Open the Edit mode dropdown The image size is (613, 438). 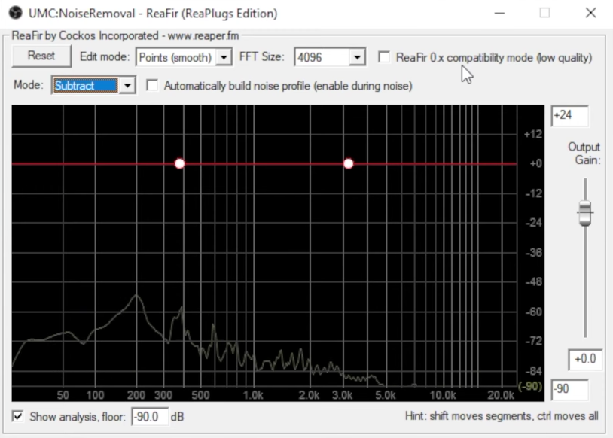click(x=184, y=57)
